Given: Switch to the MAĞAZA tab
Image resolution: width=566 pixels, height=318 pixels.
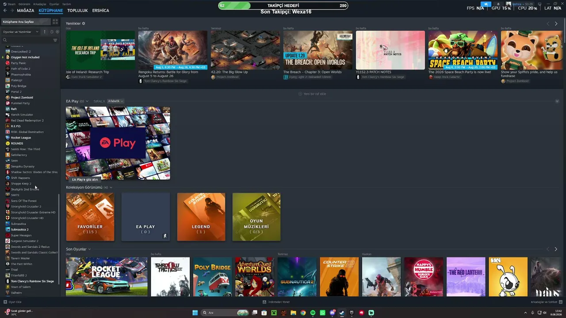Looking at the screenshot, I should pos(26,11).
